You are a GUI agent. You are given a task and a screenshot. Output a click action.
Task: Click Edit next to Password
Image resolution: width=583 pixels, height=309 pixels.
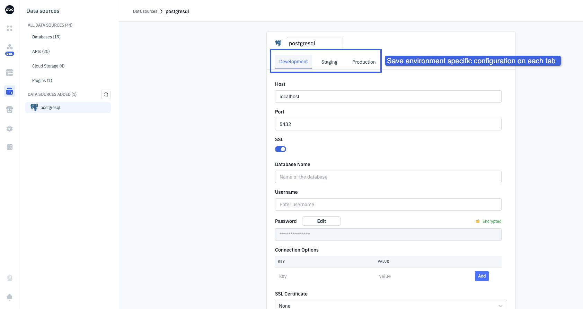(x=321, y=221)
